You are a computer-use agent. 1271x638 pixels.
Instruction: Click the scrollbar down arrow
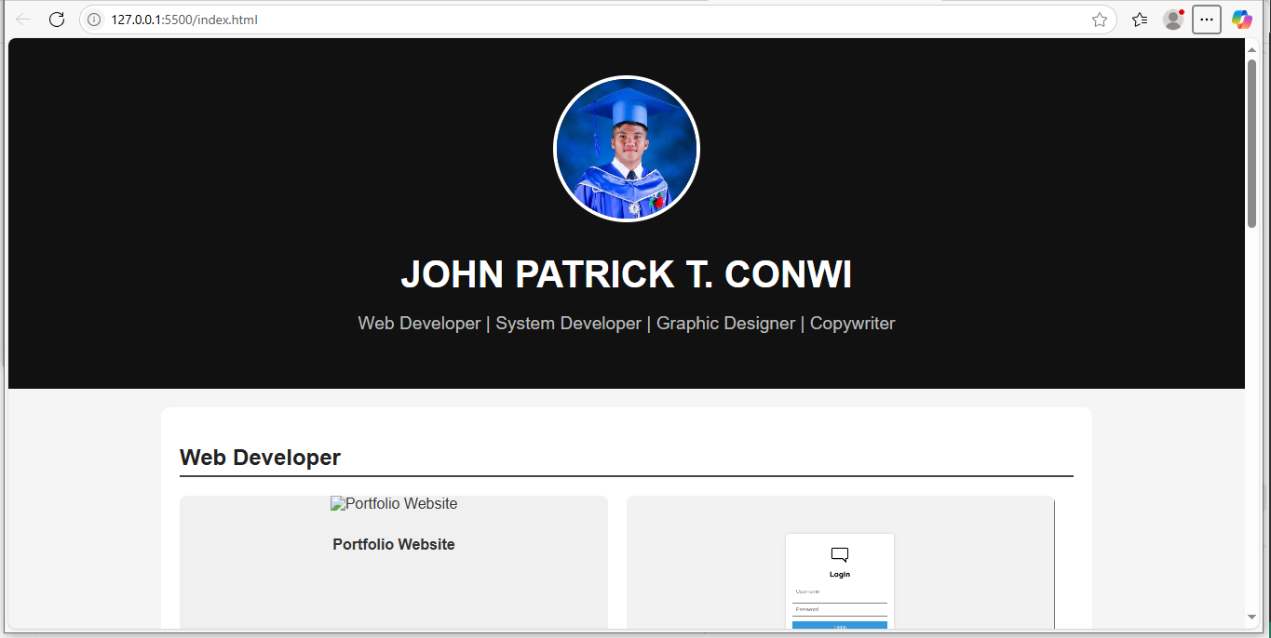1251,618
